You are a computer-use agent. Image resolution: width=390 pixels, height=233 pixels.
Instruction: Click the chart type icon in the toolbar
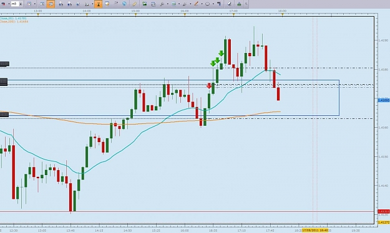[x=29, y=4]
